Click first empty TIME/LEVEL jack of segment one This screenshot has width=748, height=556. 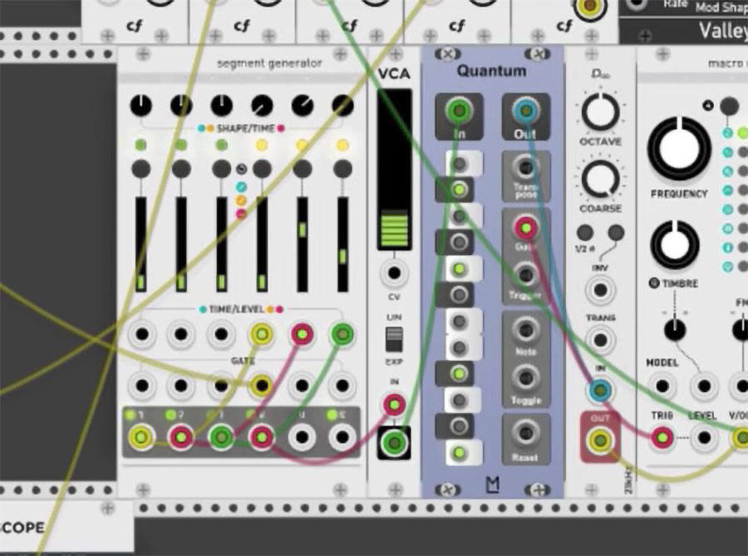(x=141, y=334)
